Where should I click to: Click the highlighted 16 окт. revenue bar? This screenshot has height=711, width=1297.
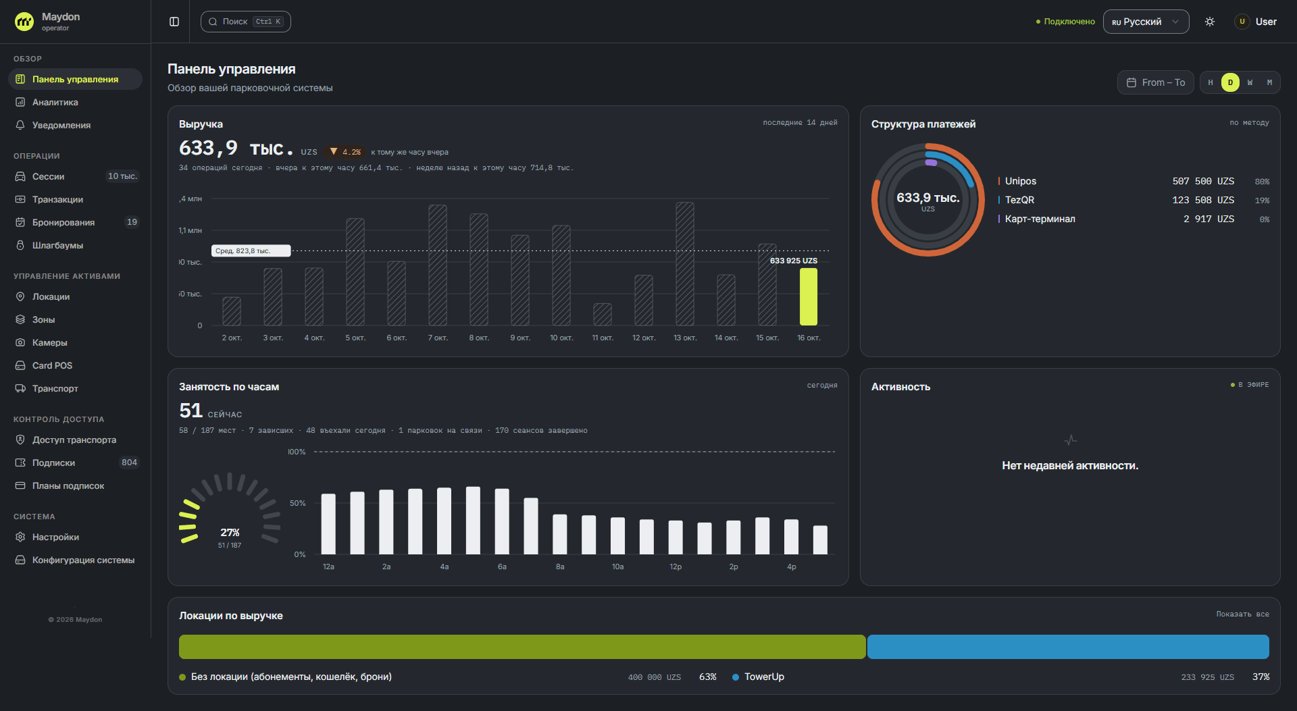[x=809, y=297]
